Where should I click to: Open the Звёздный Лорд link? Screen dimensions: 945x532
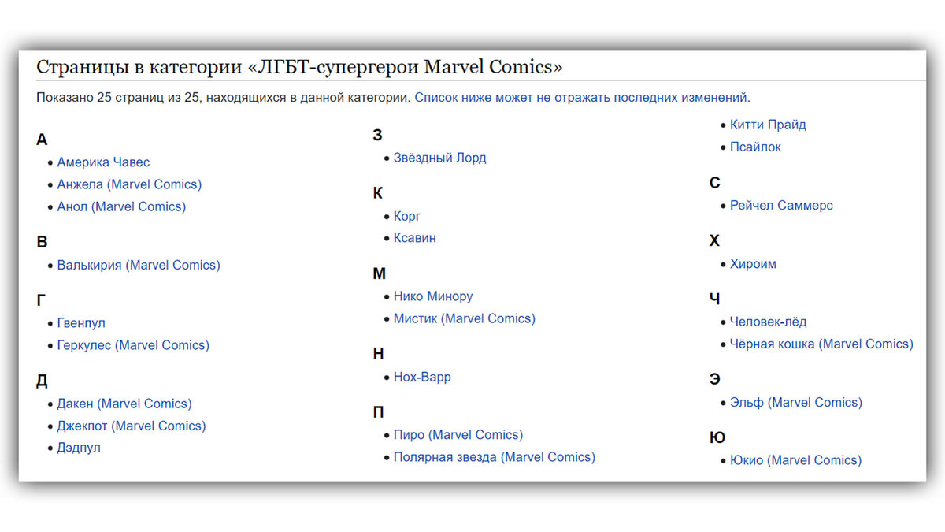tap(440, 158)
